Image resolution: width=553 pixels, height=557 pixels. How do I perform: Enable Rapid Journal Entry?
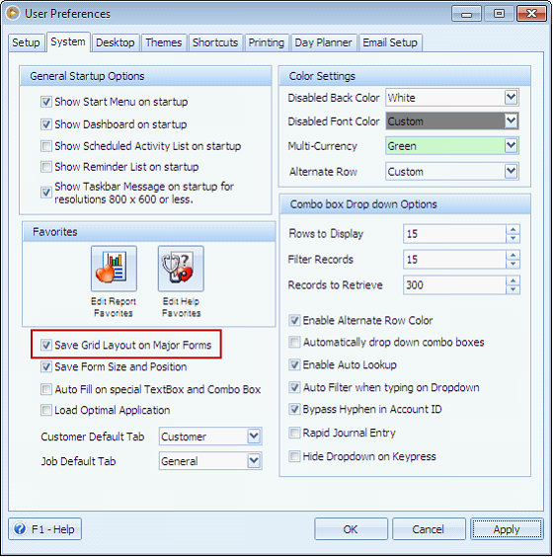point(294,433)
